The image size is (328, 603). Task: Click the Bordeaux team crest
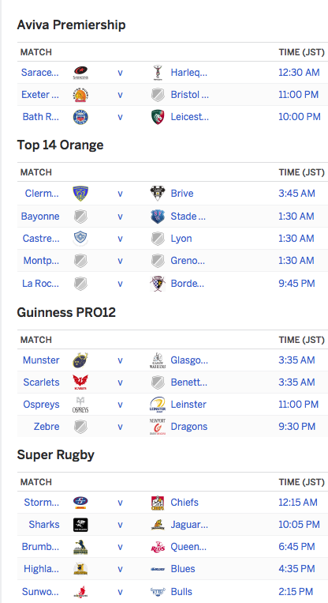click(x=158, y=284)
